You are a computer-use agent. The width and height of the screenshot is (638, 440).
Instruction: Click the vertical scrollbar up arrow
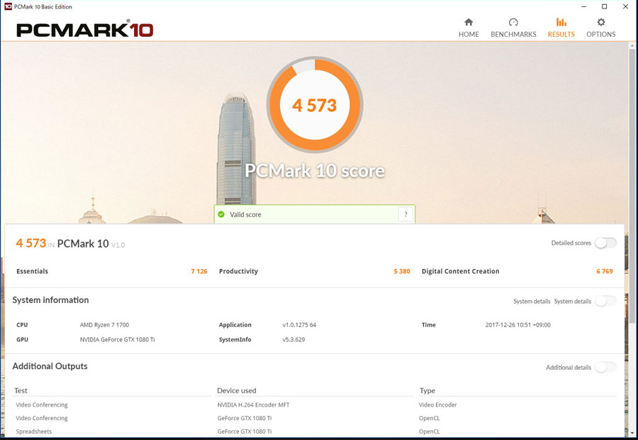tap(632, 46)
